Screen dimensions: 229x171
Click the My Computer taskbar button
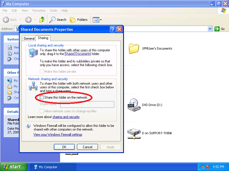(x=53, y=167)
